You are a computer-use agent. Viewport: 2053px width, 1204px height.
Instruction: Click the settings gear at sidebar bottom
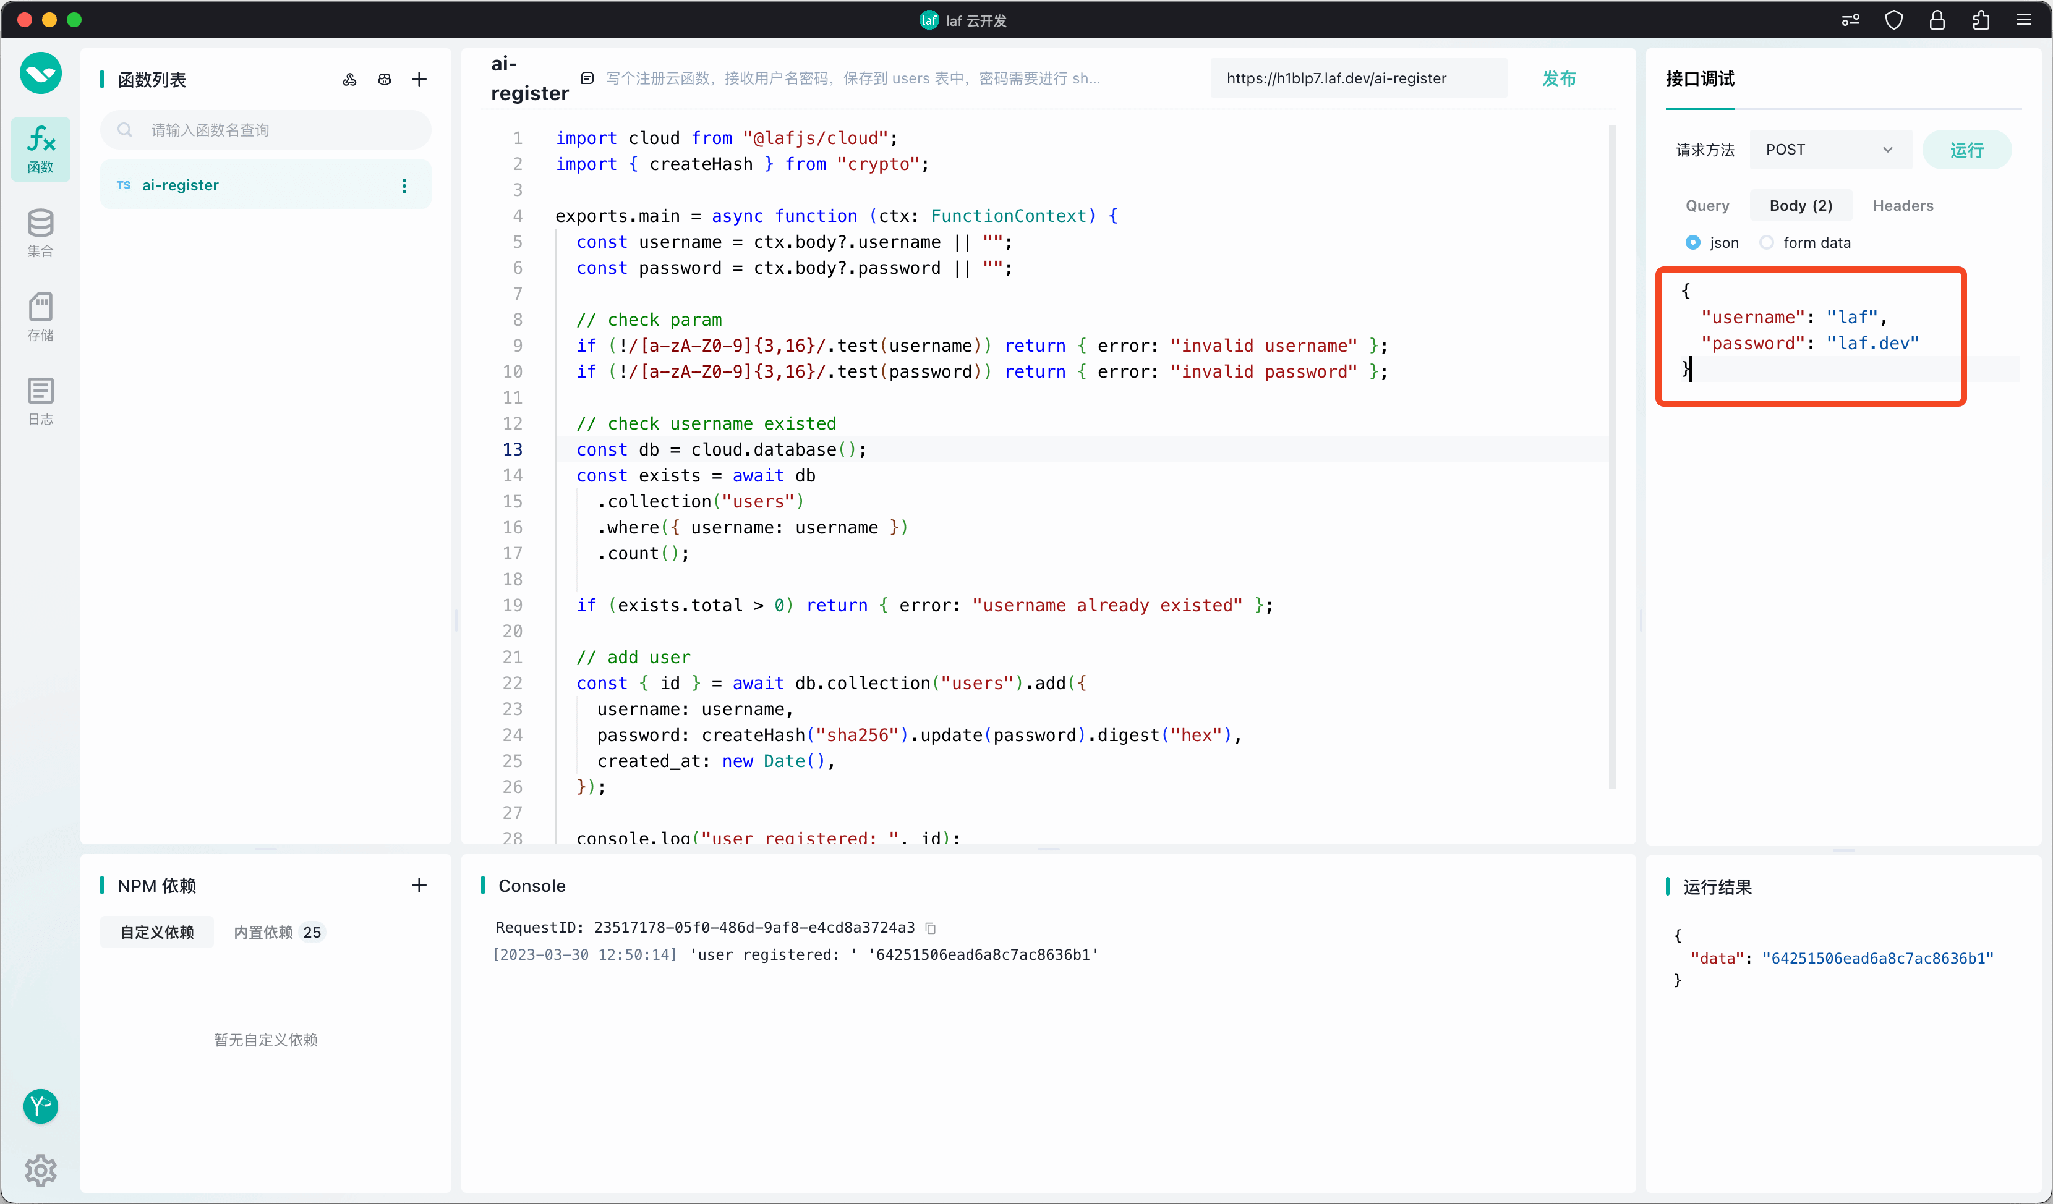point(41,1171)
